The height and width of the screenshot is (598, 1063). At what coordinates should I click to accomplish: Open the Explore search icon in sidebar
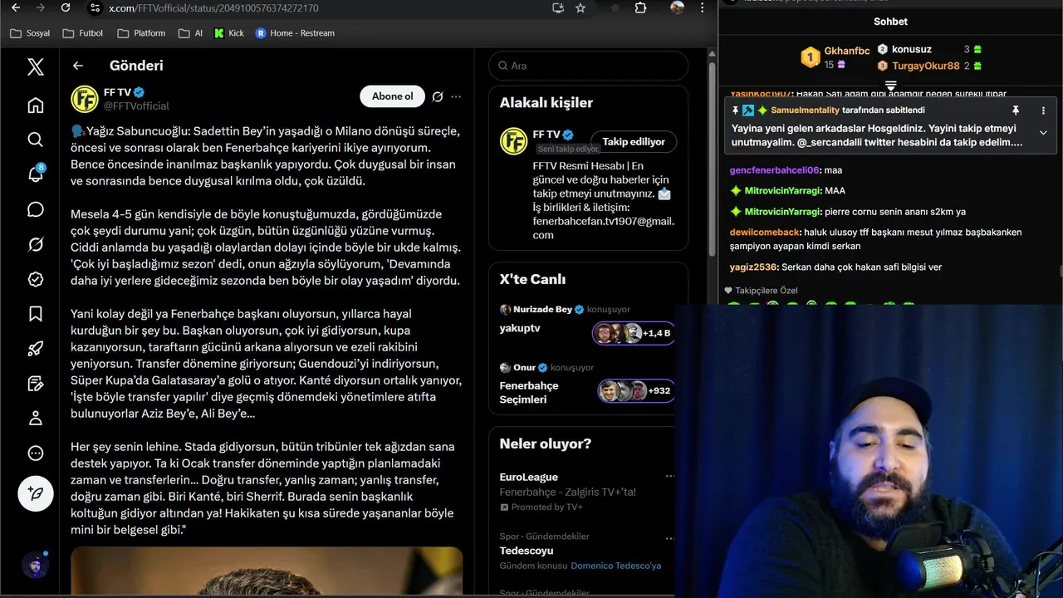click(35, 140)
